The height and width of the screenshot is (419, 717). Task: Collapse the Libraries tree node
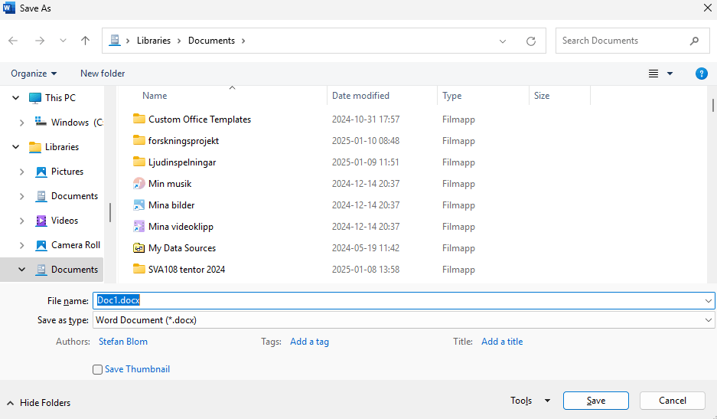[15, 147]
